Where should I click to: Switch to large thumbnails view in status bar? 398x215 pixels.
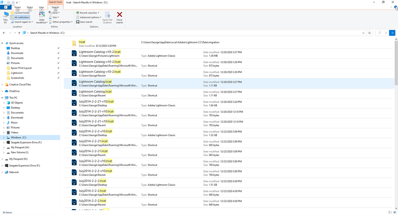point(395,212)
